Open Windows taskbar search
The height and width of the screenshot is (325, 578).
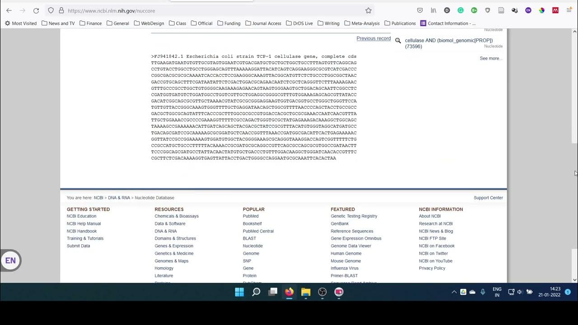[x=256, y=292]
